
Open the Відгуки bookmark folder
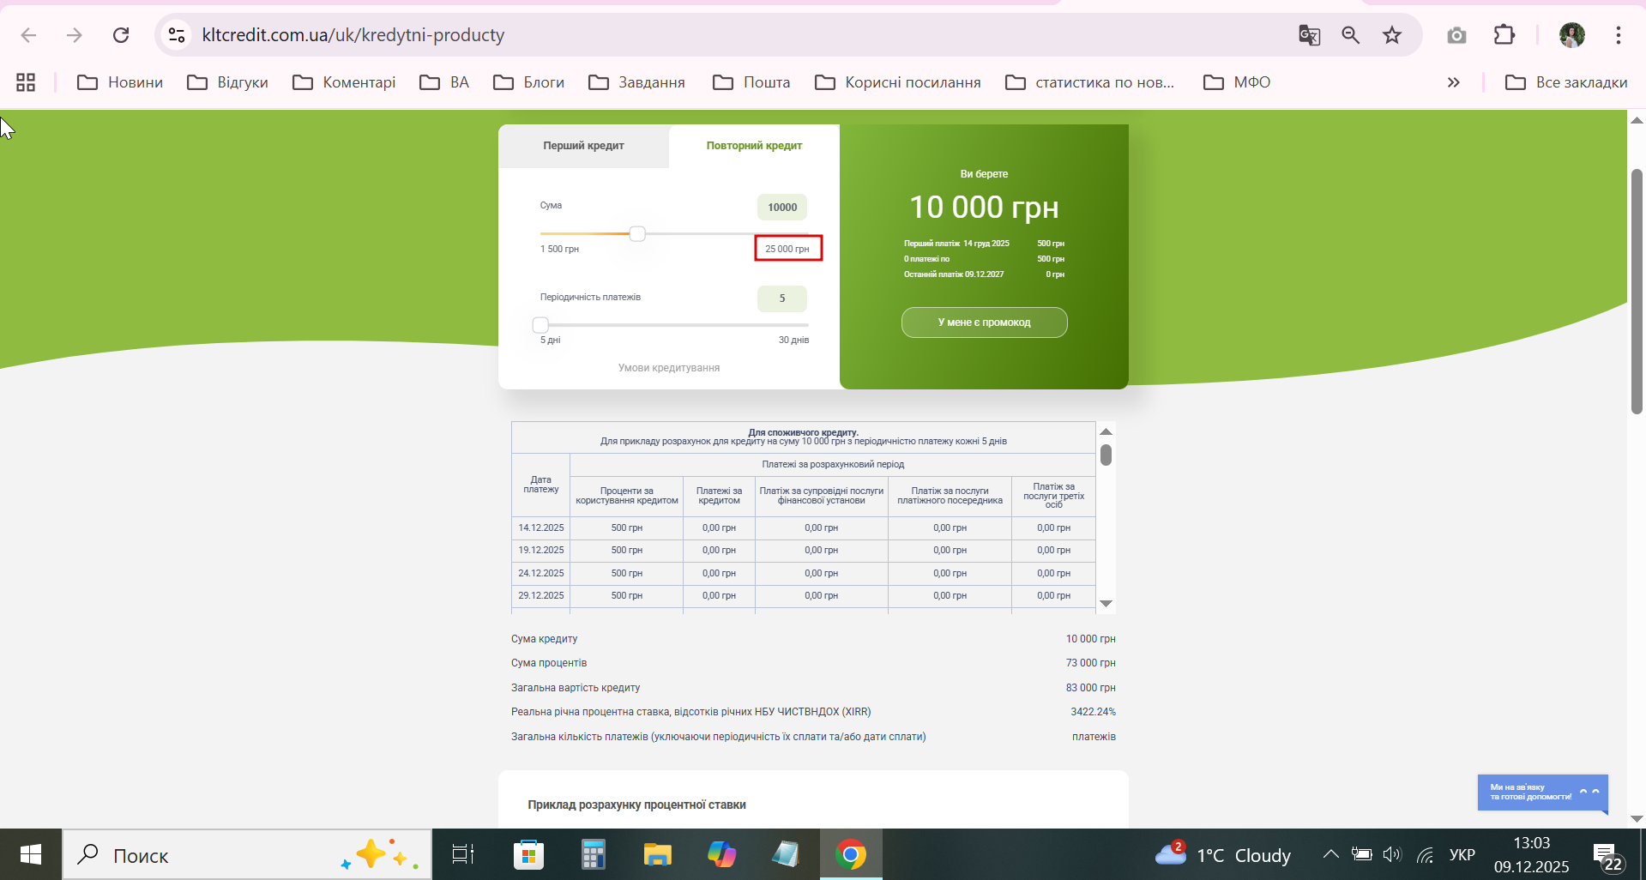click(x=228, y=82)
